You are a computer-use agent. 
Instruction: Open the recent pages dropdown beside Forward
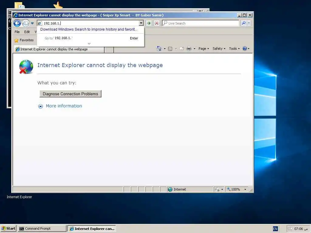[32, 23]
